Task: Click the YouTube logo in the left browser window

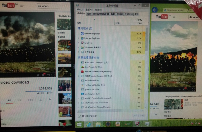Action: tap(8, 5)
